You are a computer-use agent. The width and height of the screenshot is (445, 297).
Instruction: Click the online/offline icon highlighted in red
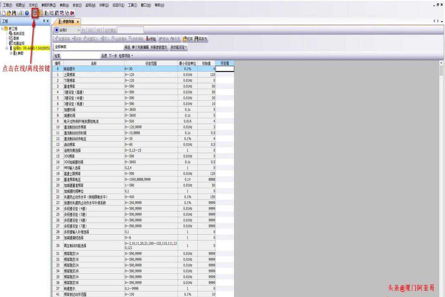[35, 13]
